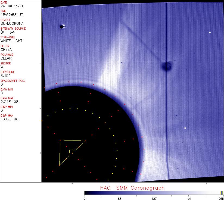
Task: Click the bright white blob in the upper-left corona
Action: (x=62, y=27)
